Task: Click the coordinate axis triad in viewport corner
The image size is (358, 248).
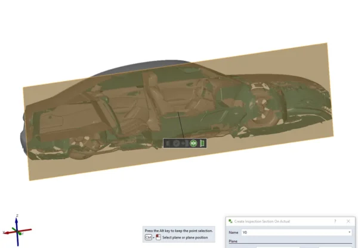Action: point(17,231)
